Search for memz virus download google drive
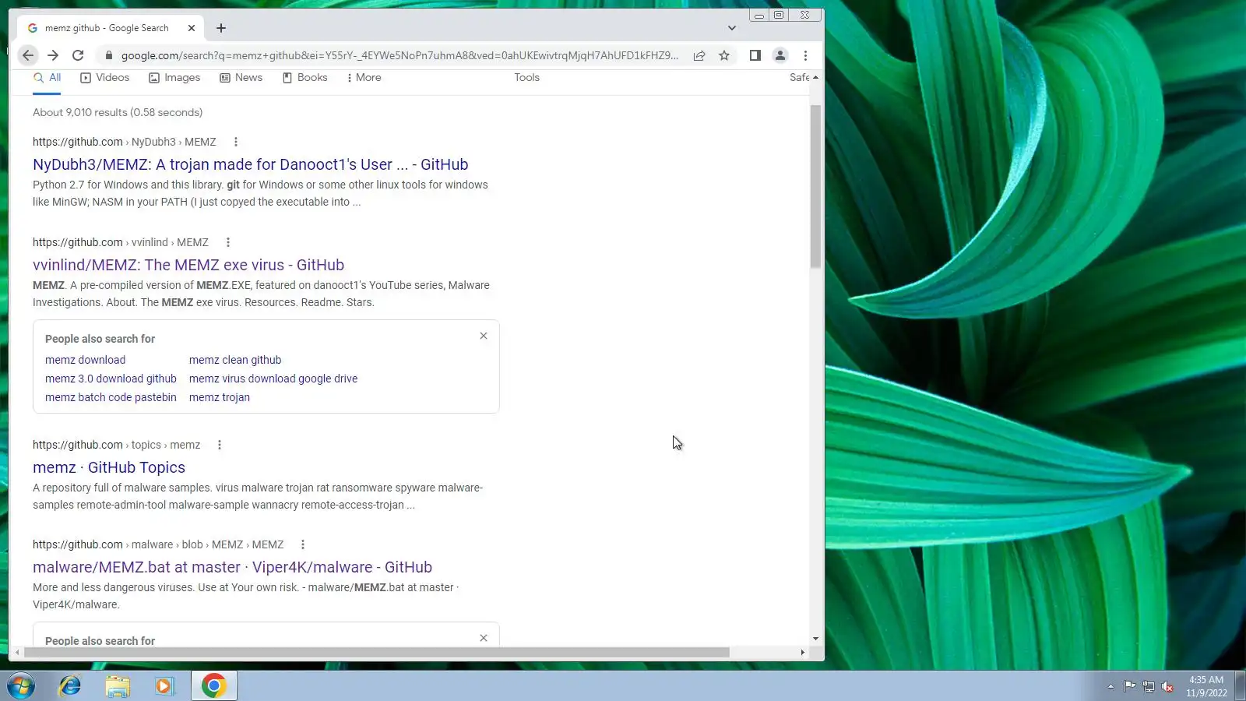This screenshot has height=701, width=1246. 273,379
